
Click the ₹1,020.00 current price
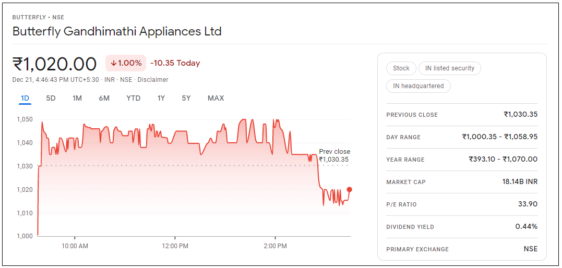pos(54,64)
